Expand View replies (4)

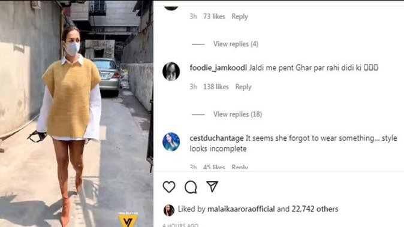tap(236, 44)
